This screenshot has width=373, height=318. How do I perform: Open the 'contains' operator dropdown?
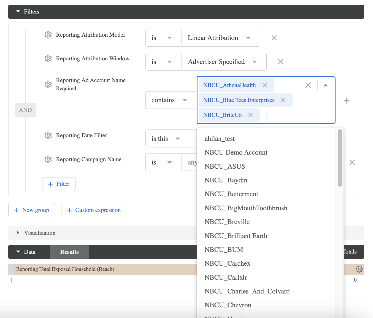pos(171,100)
